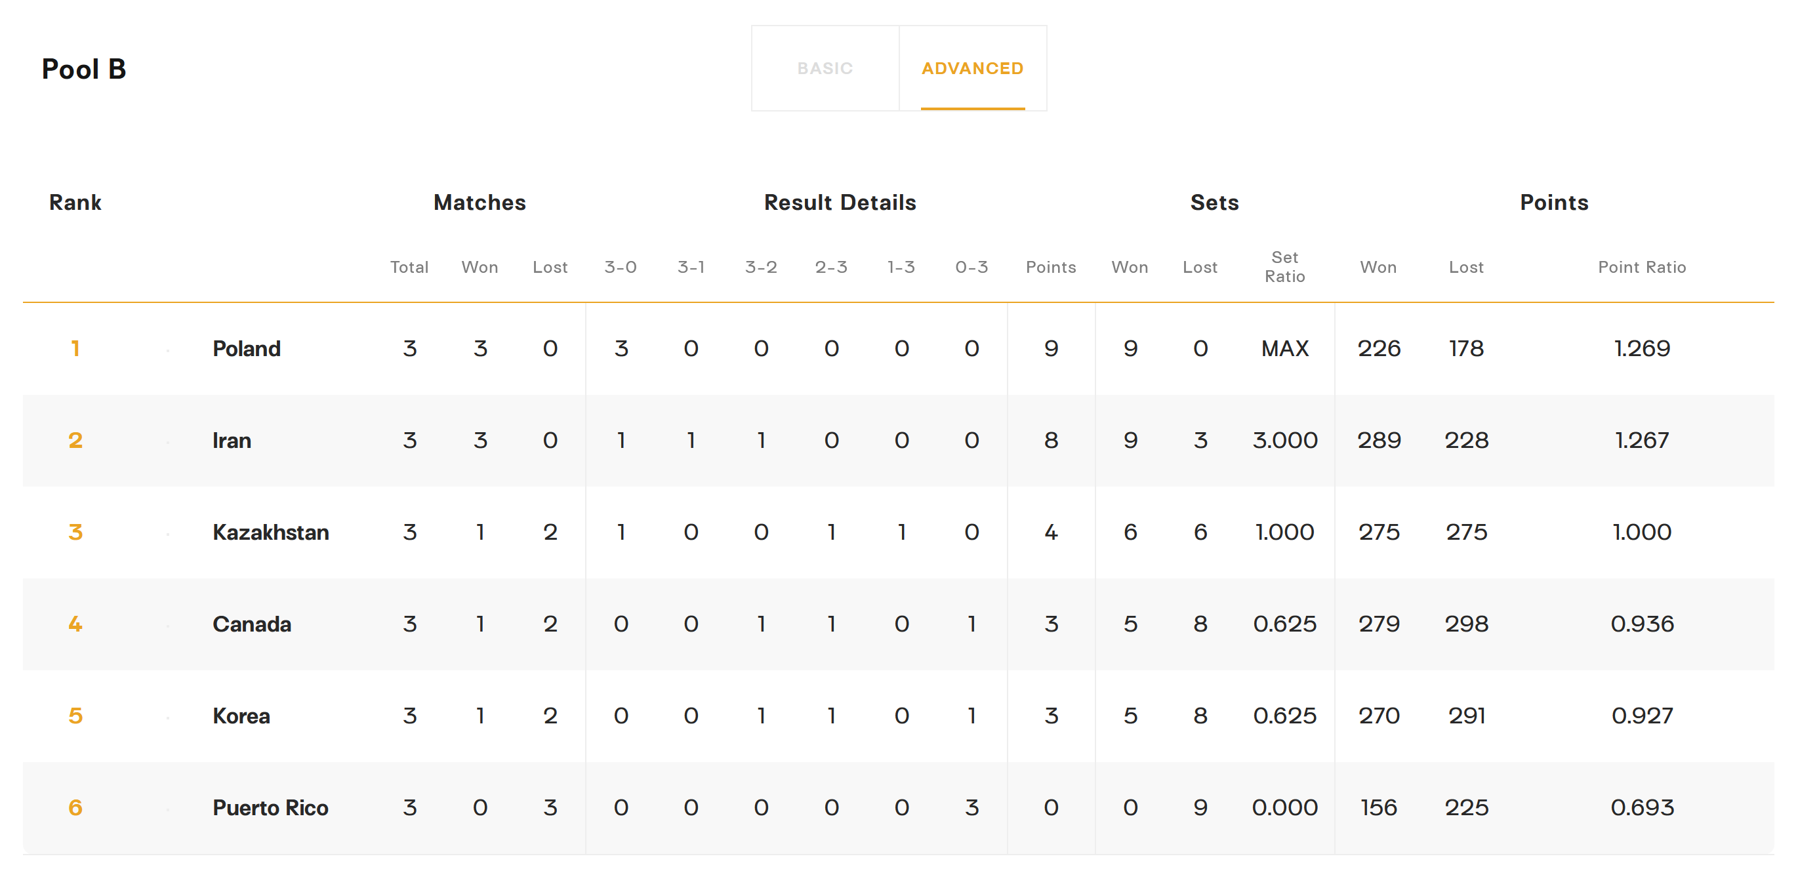
Task: Click Iran's 1.267 point ratio value
Action: tap(1641, 441)
